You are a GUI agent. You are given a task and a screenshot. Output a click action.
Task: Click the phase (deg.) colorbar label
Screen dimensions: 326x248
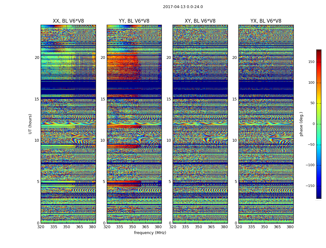click(301, 124)
